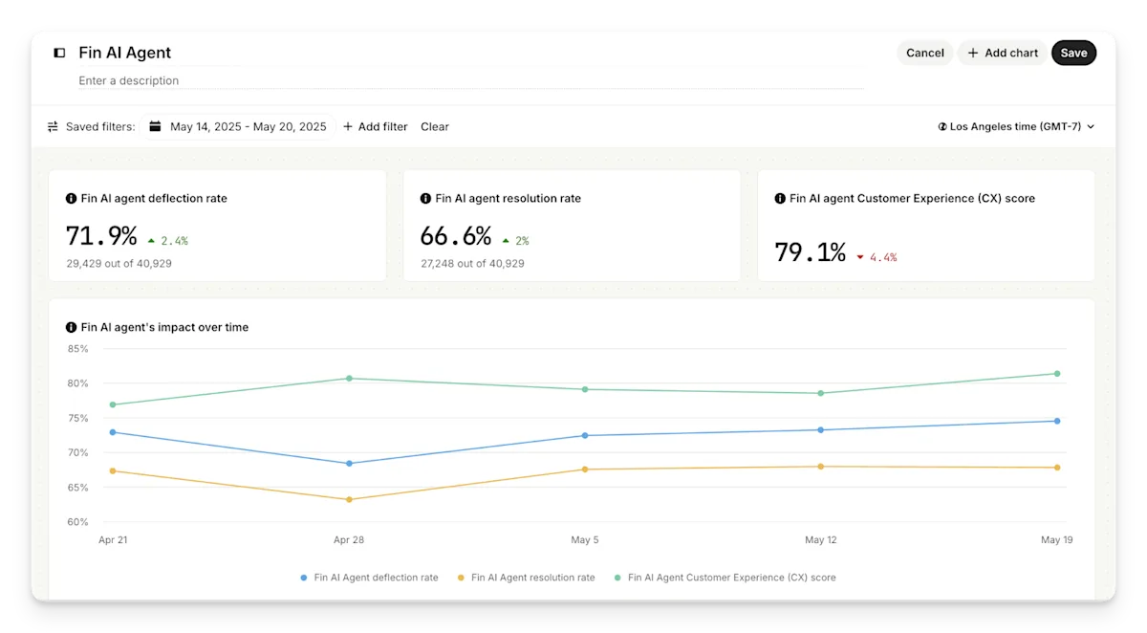Click the 79.1% CX score value

tap(811, 252)
